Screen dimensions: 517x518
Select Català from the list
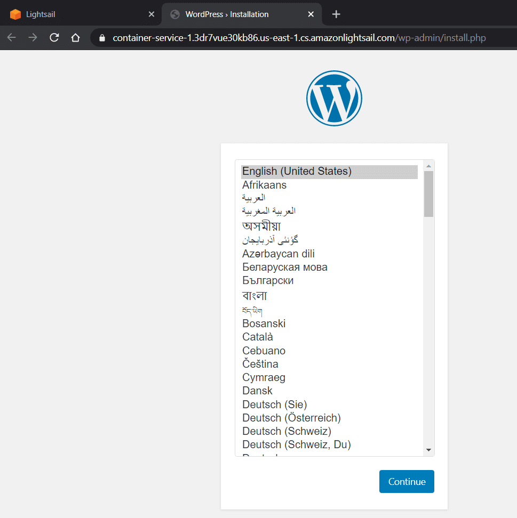pos(329,337)
